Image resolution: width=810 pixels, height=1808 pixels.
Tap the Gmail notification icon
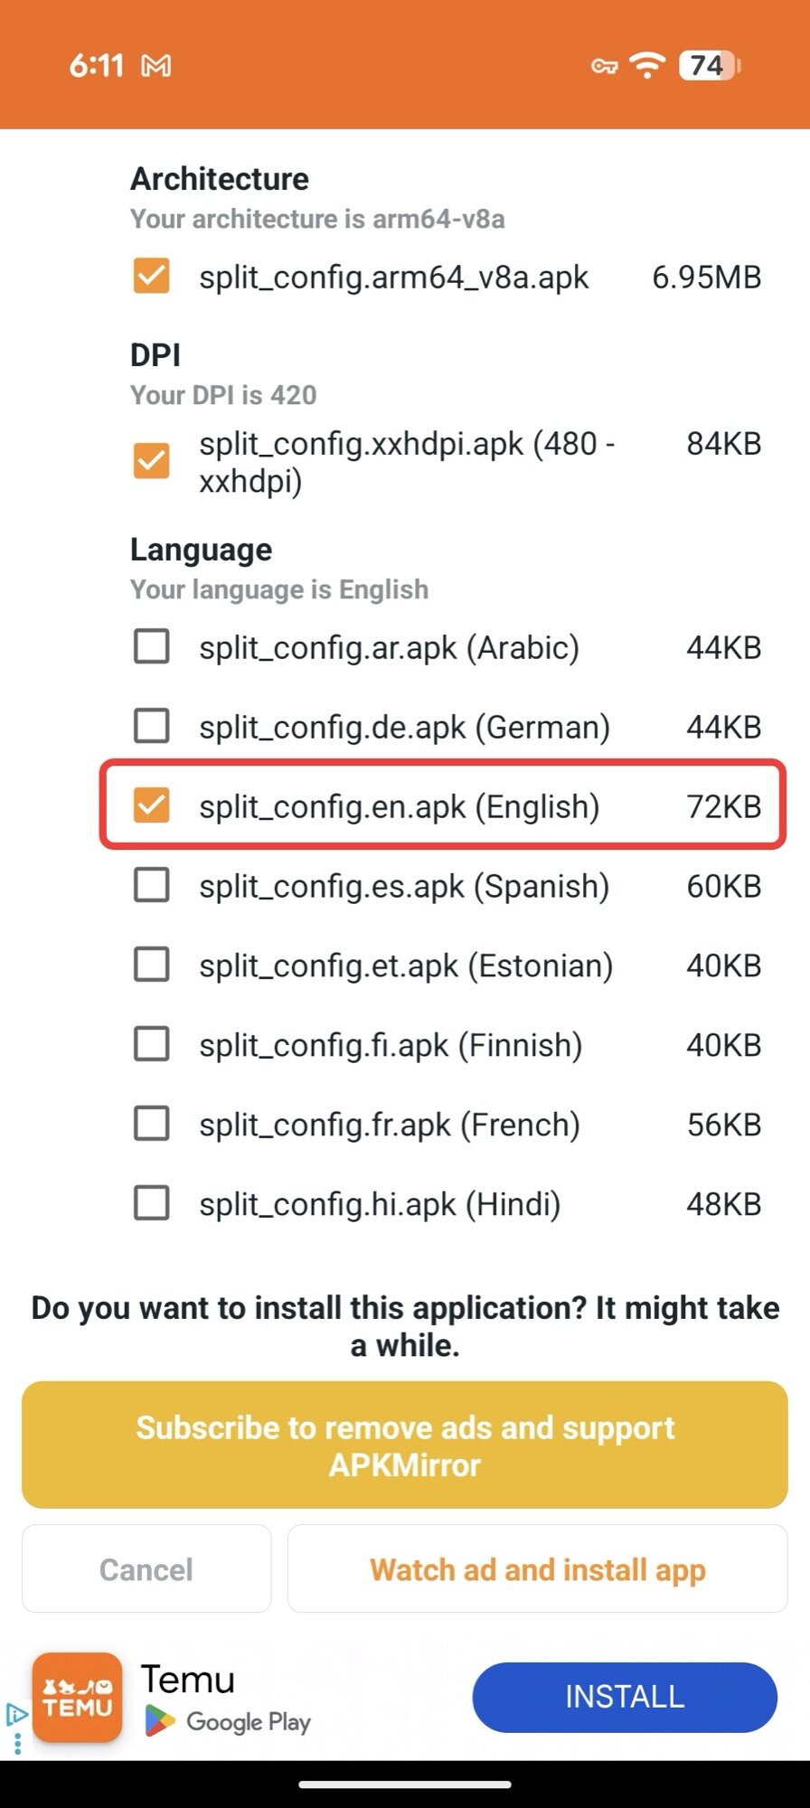click(x=156, y=66)
